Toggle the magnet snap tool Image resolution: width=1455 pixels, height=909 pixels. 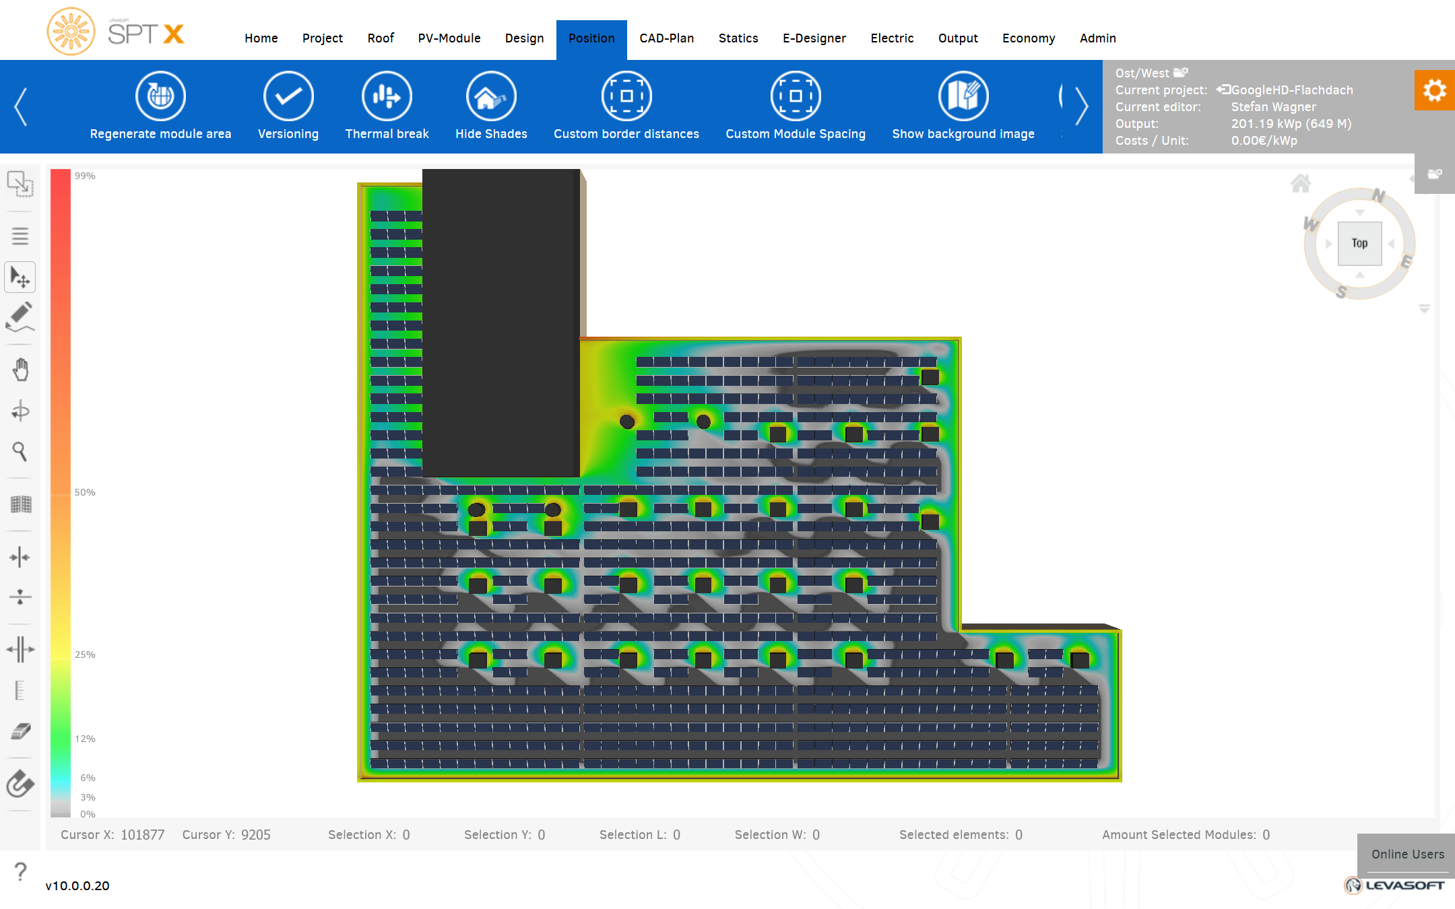(x=20, y=784)
